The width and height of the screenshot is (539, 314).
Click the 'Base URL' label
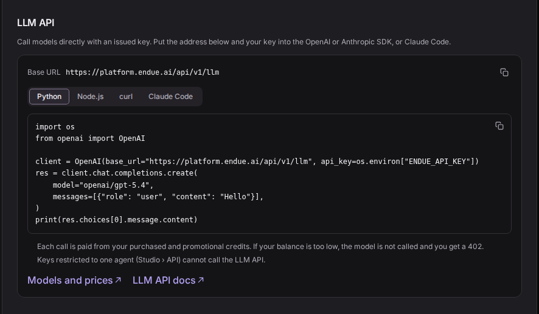tap(44, 72)
